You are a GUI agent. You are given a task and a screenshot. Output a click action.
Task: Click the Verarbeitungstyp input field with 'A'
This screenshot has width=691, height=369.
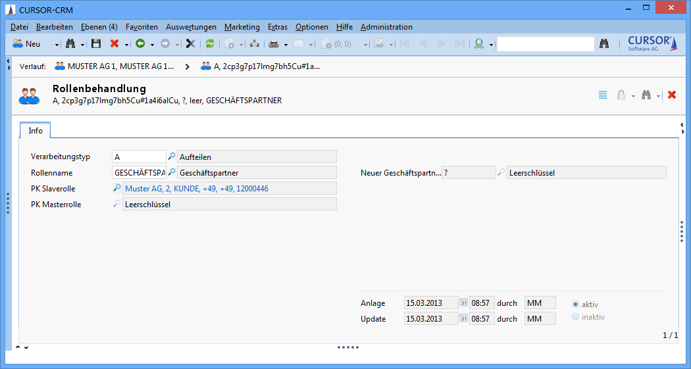coord(139,157)
